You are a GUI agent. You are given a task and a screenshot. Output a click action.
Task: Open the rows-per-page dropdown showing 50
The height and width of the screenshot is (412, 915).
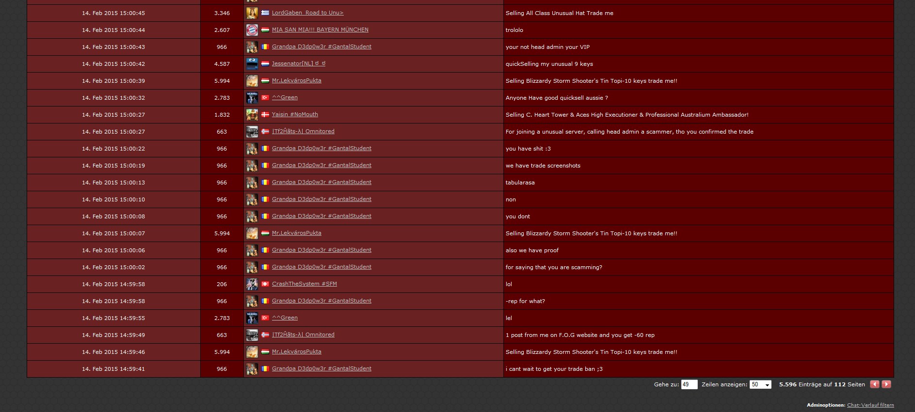[x=760, y=384]
